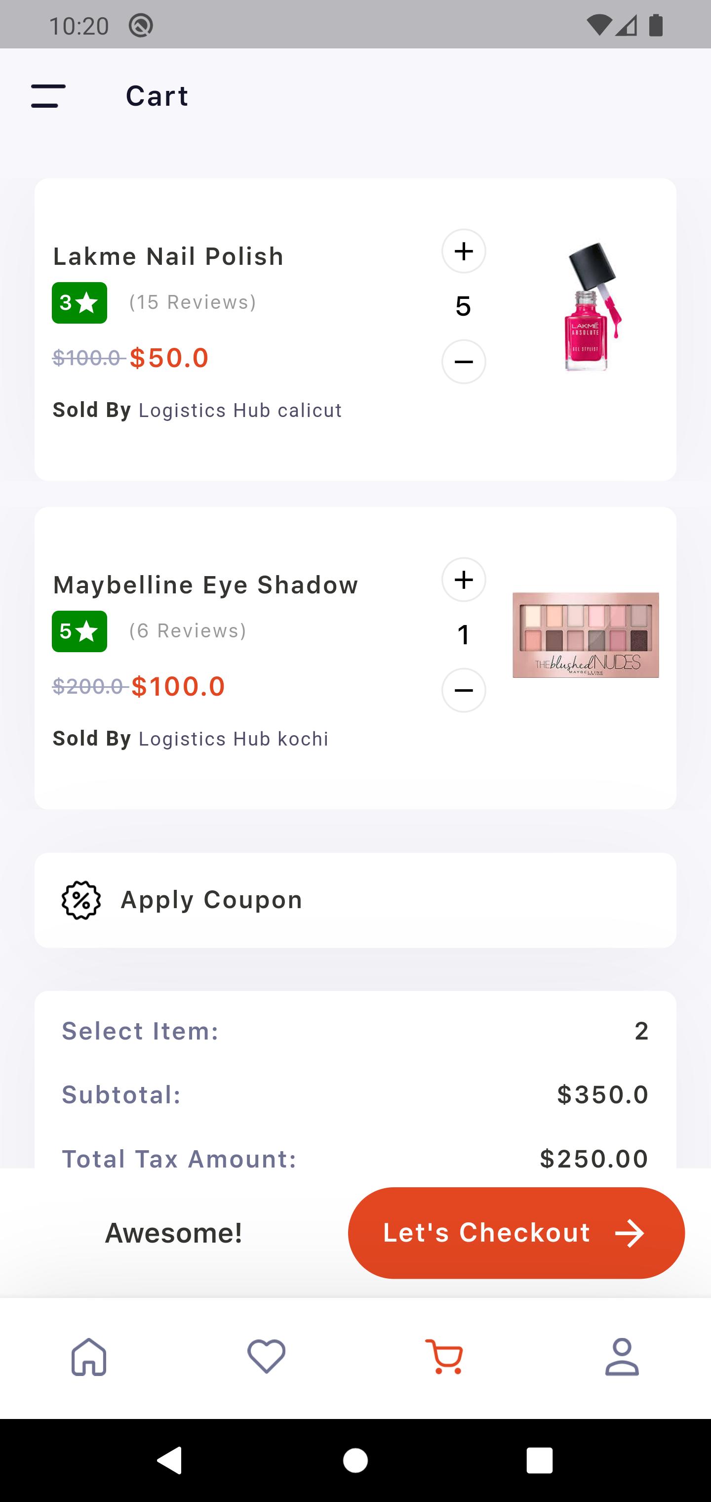This screenshot has height=1502, width=711.
Task: Open the Wishlist heart tab
Action: pos(266,1357)
